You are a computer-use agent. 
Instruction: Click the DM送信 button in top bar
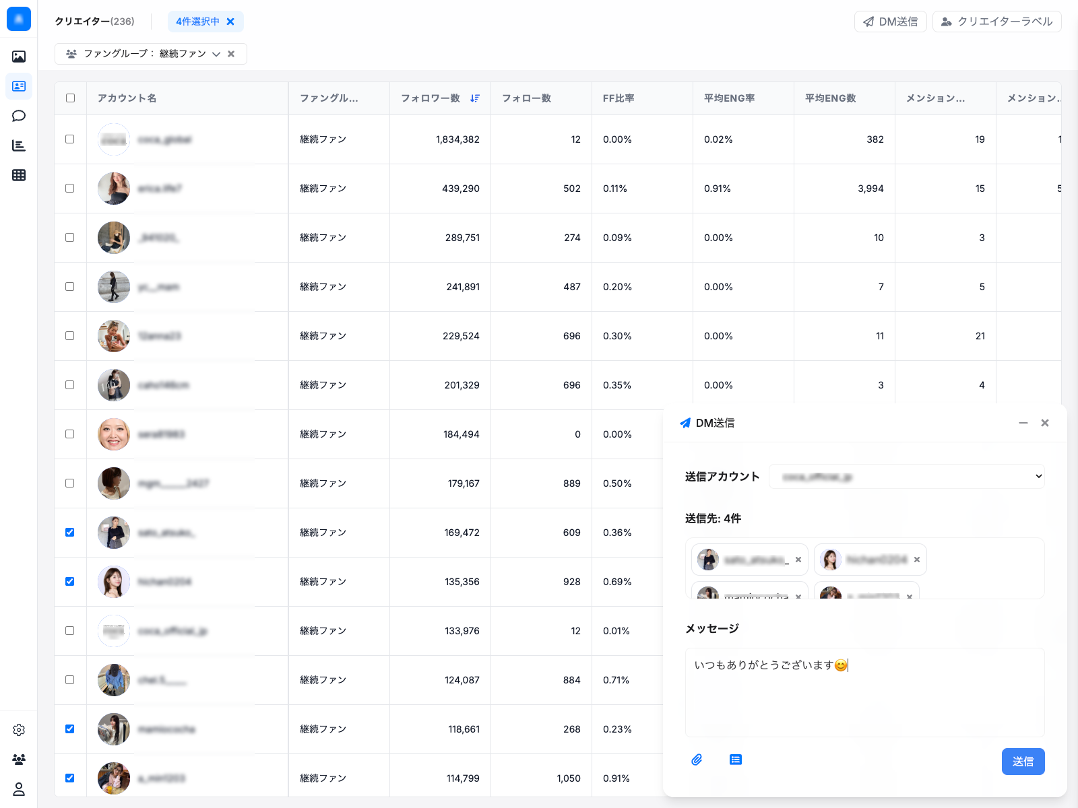[x=891, y=22]
